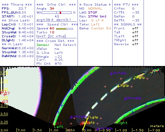
Task: Click the purple Lmcgtp cross marker
Action: click(x=71, y=117)
